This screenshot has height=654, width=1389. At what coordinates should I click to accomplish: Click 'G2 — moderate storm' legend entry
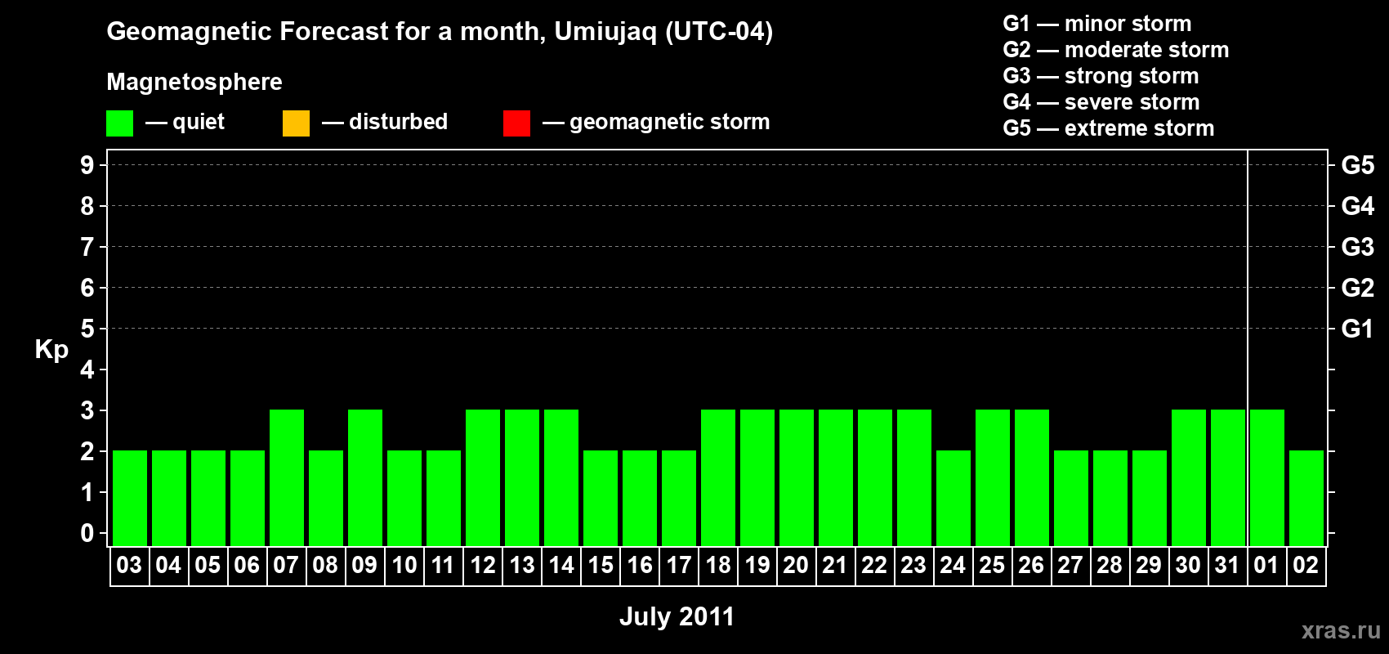1115,50
